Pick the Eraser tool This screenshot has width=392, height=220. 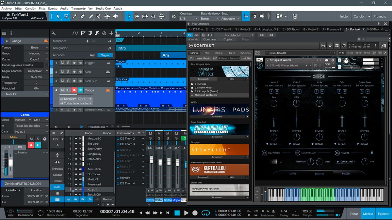[x=83, y=16]
